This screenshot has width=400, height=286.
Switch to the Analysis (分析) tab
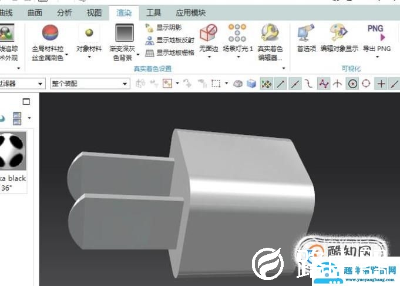(x=64, y=13)
